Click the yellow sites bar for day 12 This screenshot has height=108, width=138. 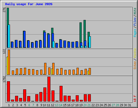[52, 72]
